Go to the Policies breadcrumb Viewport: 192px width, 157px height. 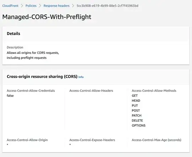point(31,6)
